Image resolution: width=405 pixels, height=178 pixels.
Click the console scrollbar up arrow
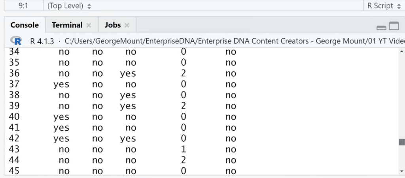pos(402,51)
